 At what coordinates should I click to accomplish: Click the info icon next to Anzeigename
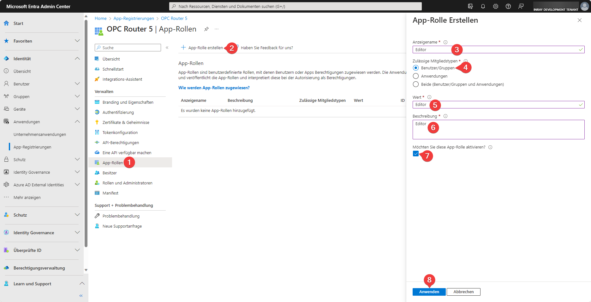(445, 42)
